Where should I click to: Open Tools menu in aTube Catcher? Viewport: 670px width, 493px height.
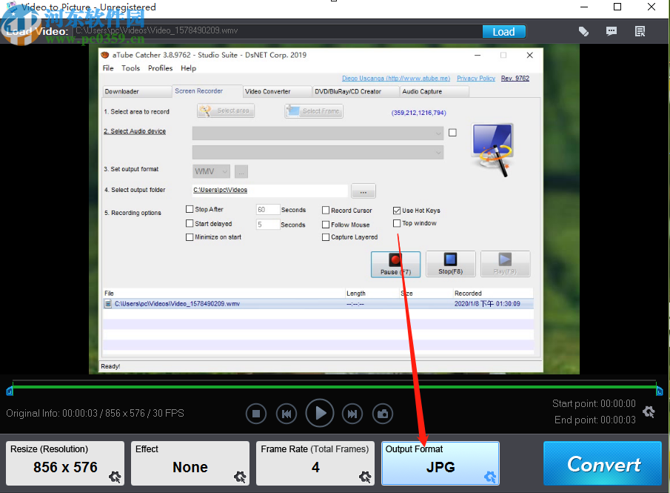pos(130,68)
